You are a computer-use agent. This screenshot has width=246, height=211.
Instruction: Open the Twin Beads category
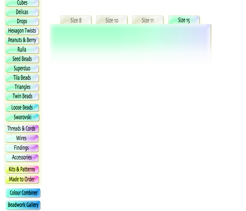point(22,96)
